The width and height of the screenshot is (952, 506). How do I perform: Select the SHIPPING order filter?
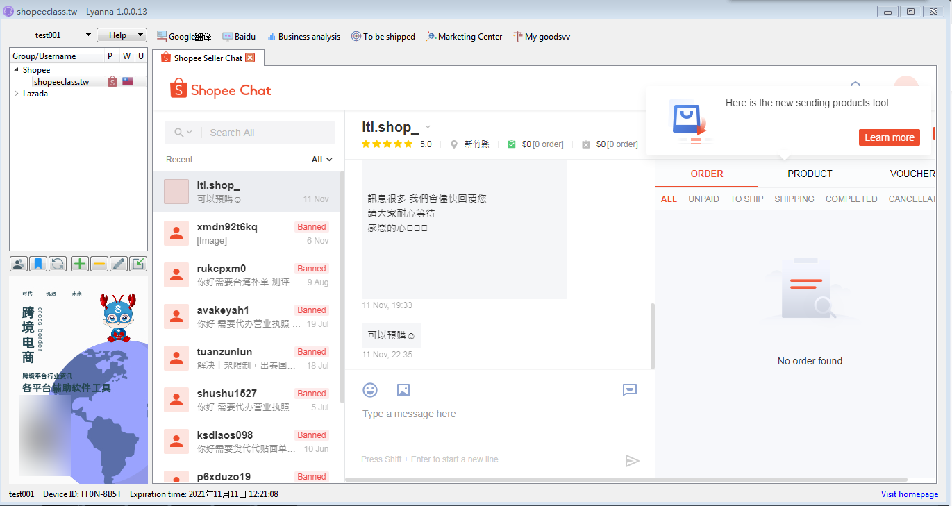[794, 199]
